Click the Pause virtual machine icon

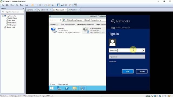coord(32,5)
